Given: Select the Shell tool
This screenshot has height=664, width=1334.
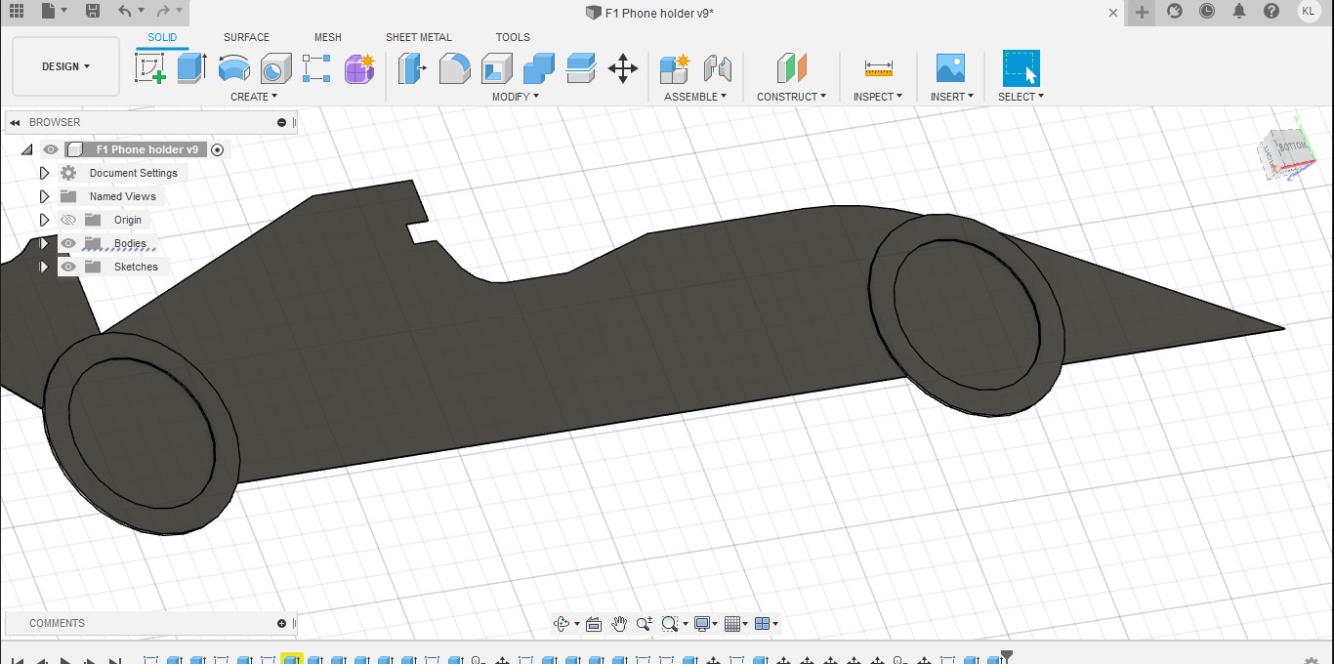Looking at the screenshot, I should pos(496,68).
